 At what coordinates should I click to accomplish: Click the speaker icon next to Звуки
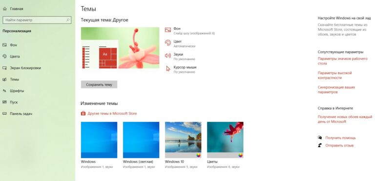[168, 56]
